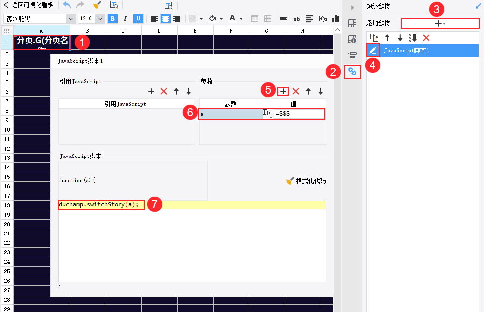Image resolution: width=484 pixels, height=312 pixels.
Task: Select cell A1 with 分页.G text
Action: tap(42, 42)
